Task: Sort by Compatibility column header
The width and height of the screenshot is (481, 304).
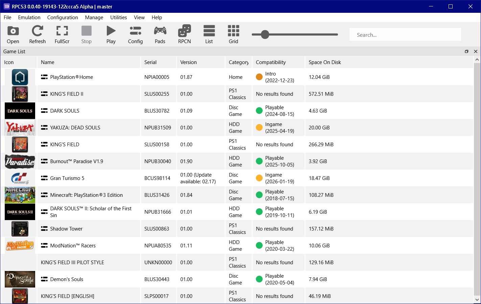Action: click(x=279, y=62)
